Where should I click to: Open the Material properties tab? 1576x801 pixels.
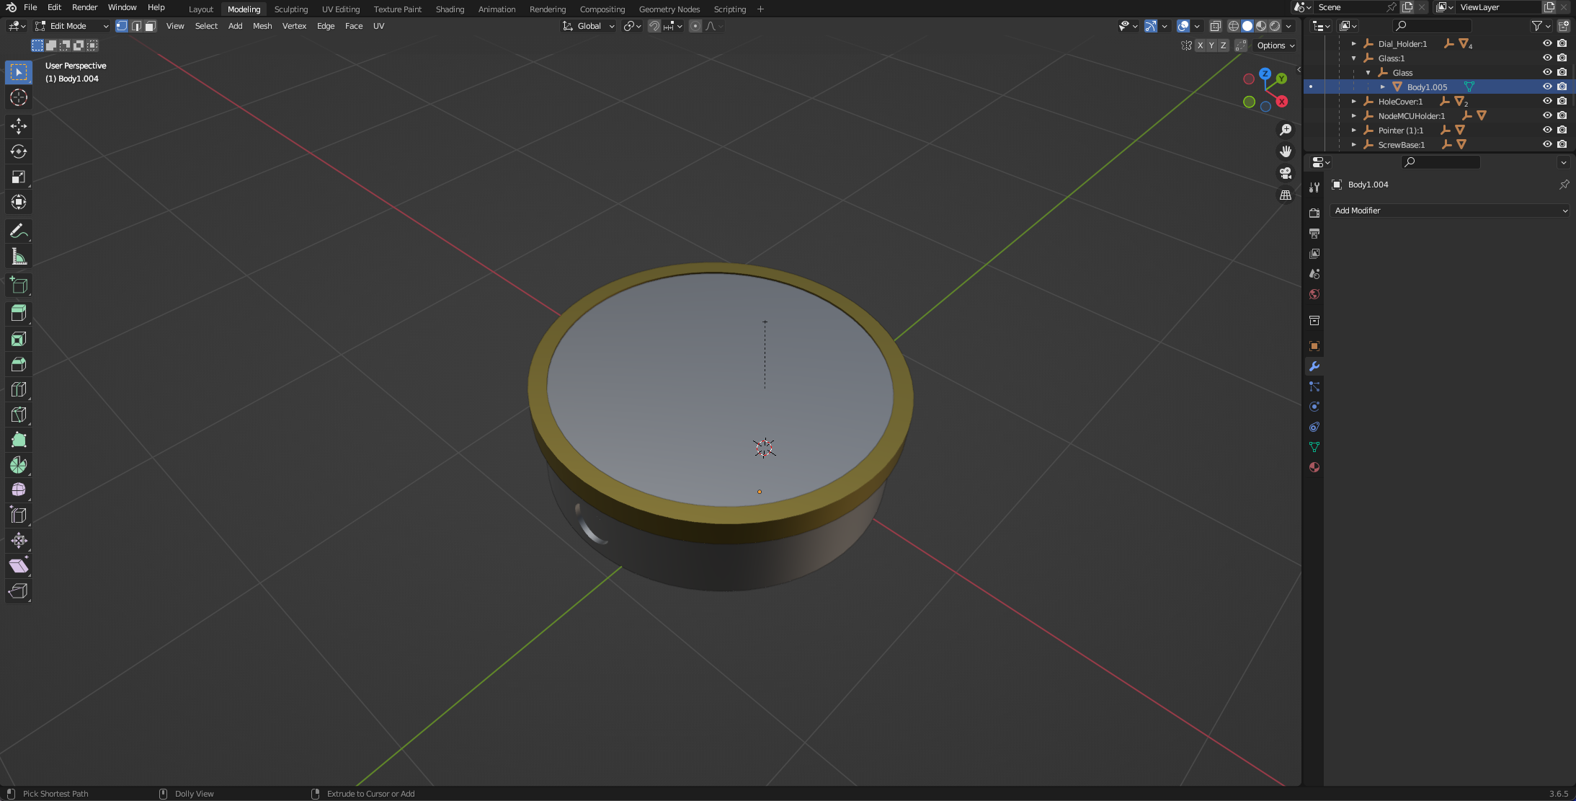[1314, 467]
